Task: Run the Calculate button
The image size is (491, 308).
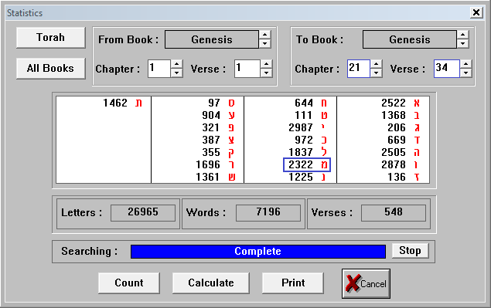Action: point(211,283)
